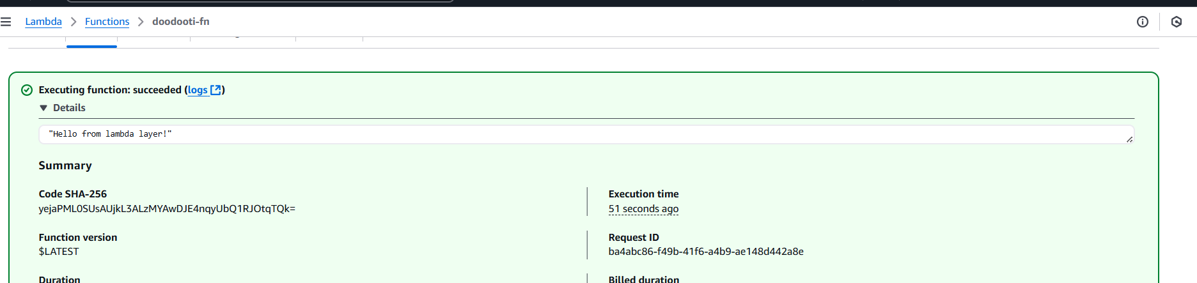Click the Request ID value text
The image size is (1197, 283).
[x=706, y=252]
